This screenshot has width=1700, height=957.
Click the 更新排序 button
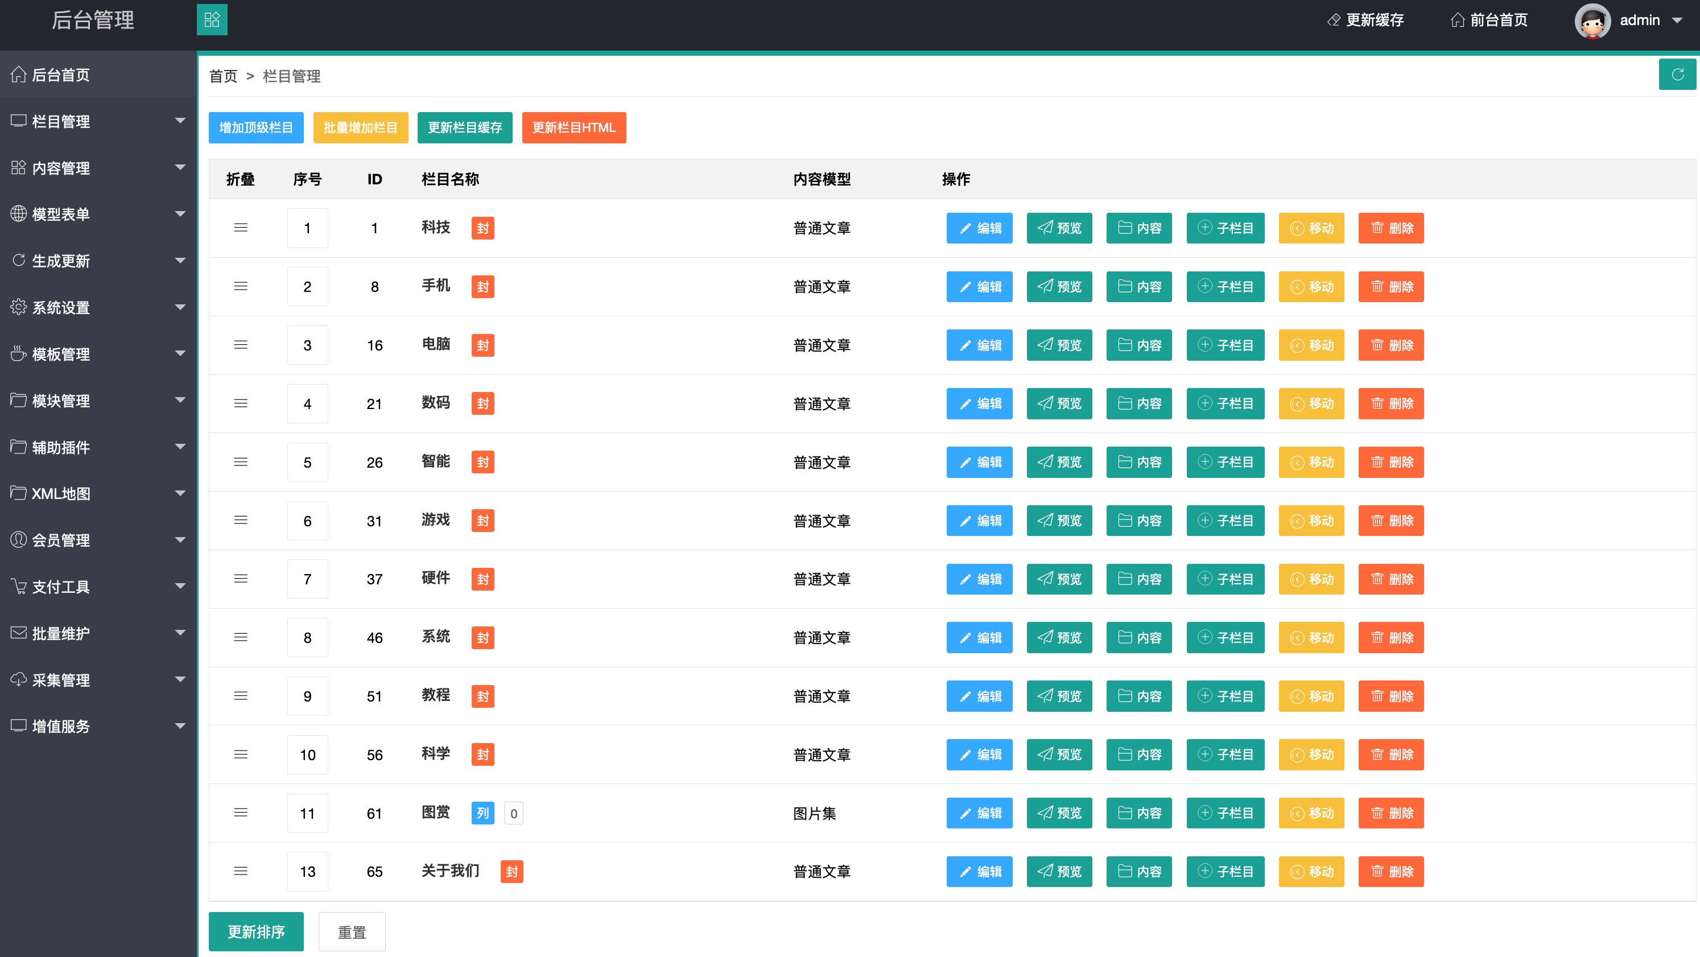click(256, 931)
